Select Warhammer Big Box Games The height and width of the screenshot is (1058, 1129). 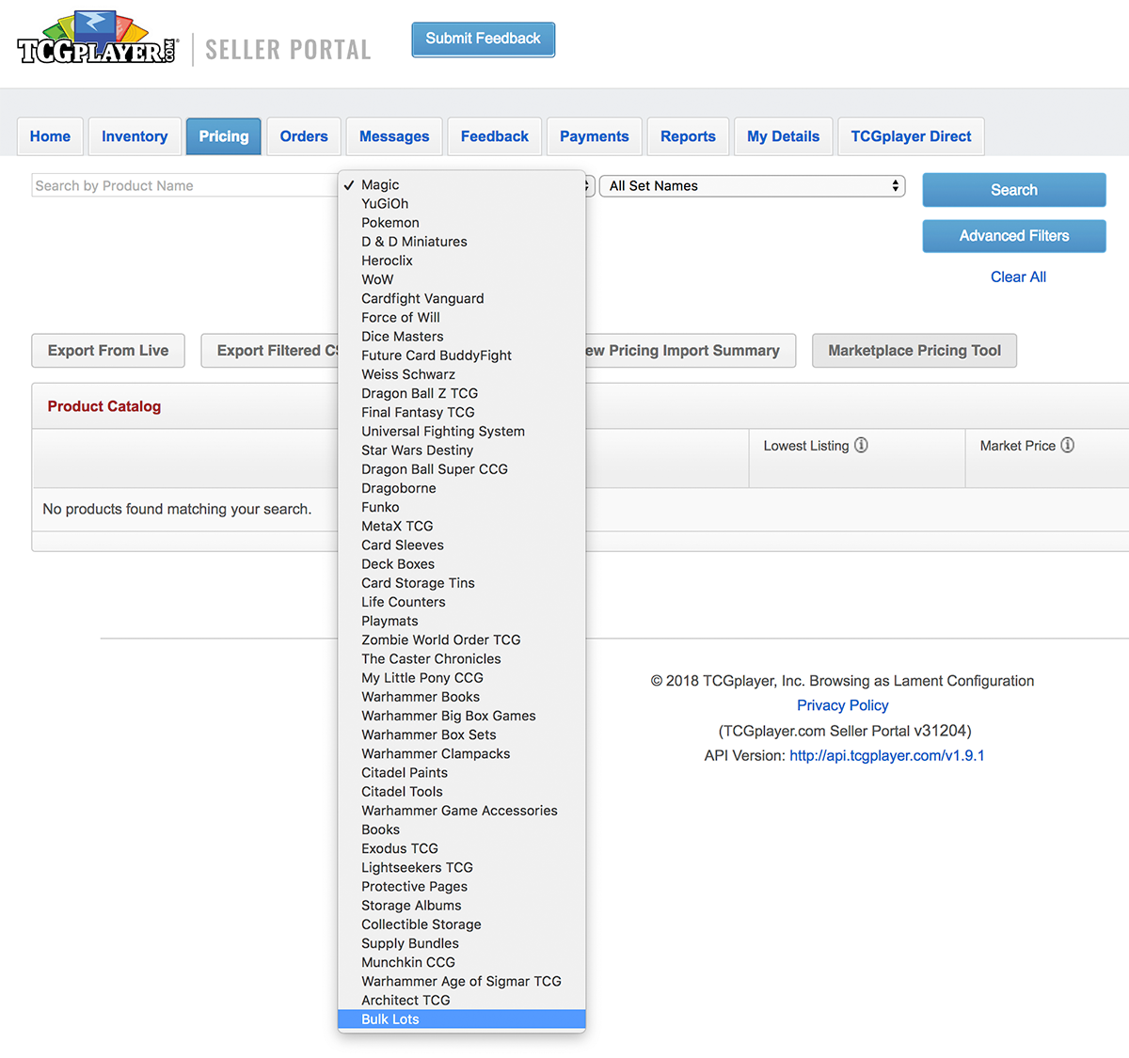462,716
